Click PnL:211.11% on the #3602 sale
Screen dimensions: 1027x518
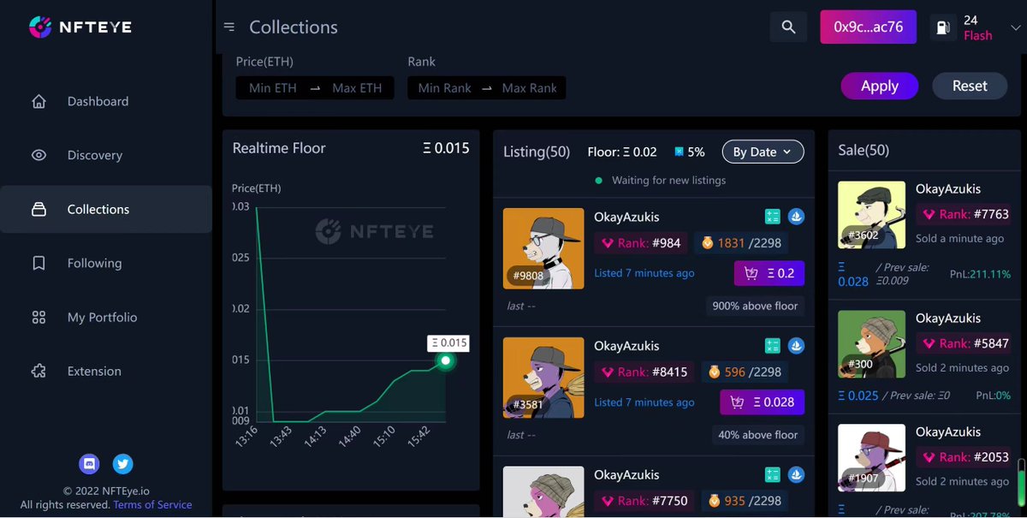(980, 275)
